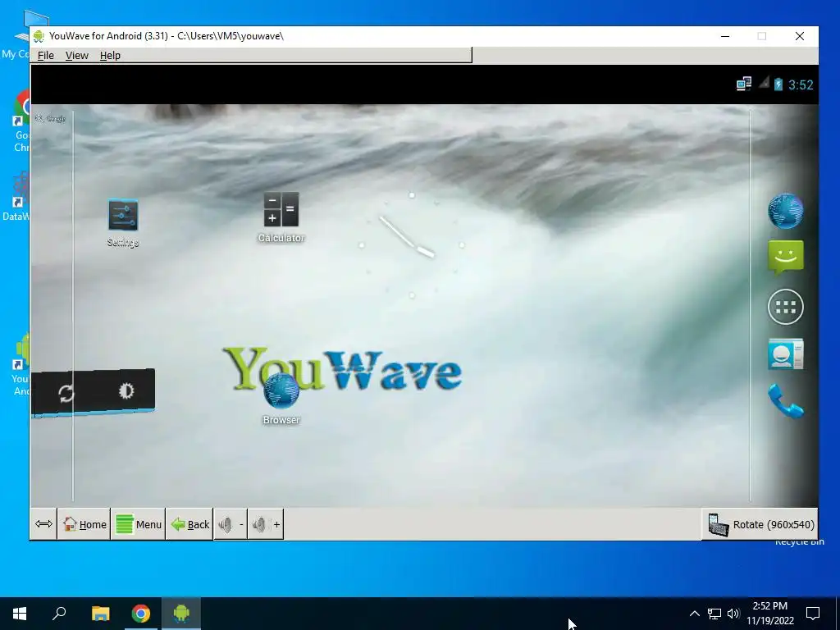The height and width of the screenshot is (630, 840).
Task: Minimize the YouWave window
Action: pyautogui.click(x=725, y=36)
